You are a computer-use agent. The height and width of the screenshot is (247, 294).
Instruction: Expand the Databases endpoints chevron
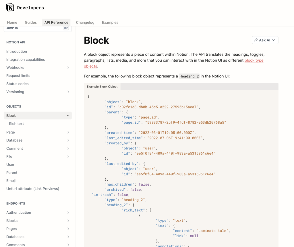68,237
